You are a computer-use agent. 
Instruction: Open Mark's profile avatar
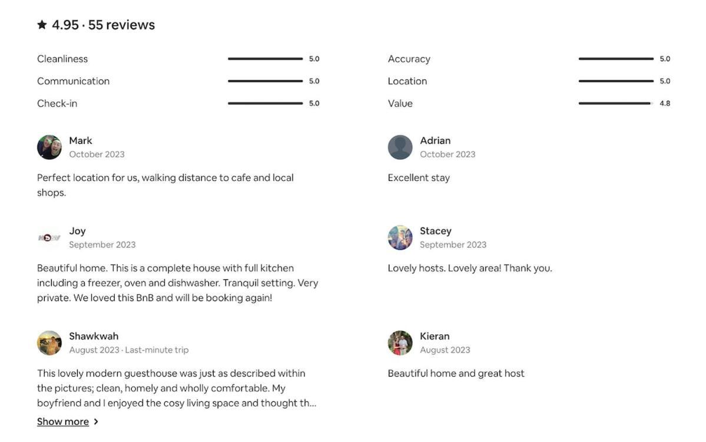pyautogui.click(x=49, y=147)
